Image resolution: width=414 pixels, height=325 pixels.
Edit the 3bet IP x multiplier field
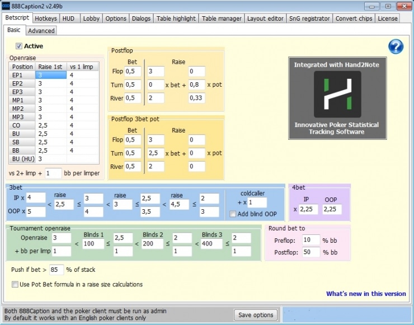pos(36,197)
